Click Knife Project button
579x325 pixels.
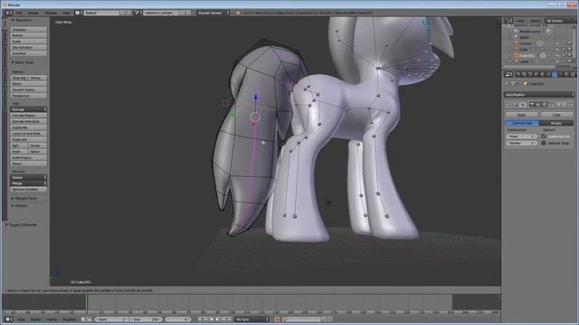tap(28, 157)
